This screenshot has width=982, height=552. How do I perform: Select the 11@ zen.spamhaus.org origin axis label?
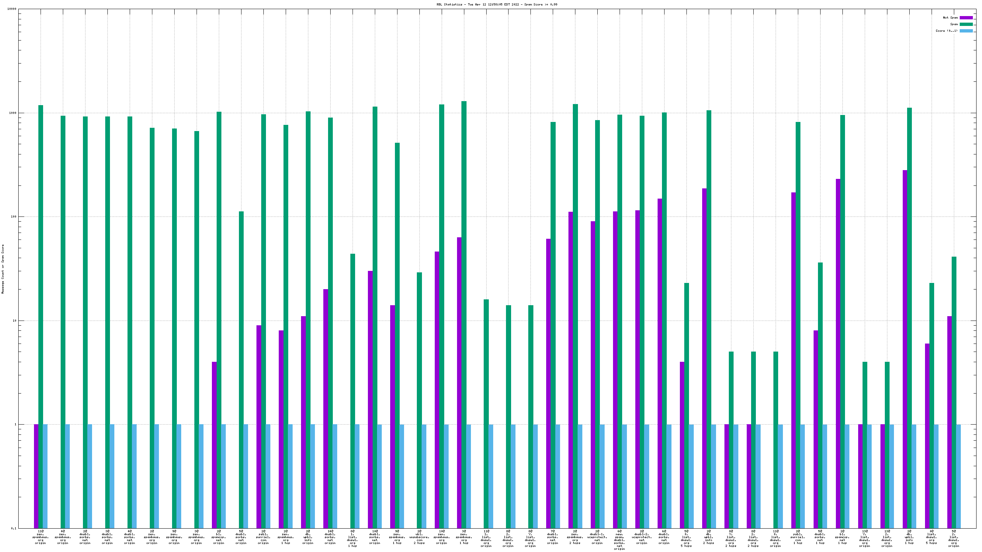point(41,537)
